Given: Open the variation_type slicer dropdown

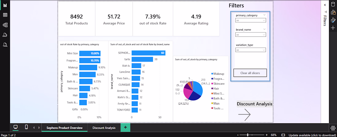Looking at the screenshot, I should click(251, 50).
